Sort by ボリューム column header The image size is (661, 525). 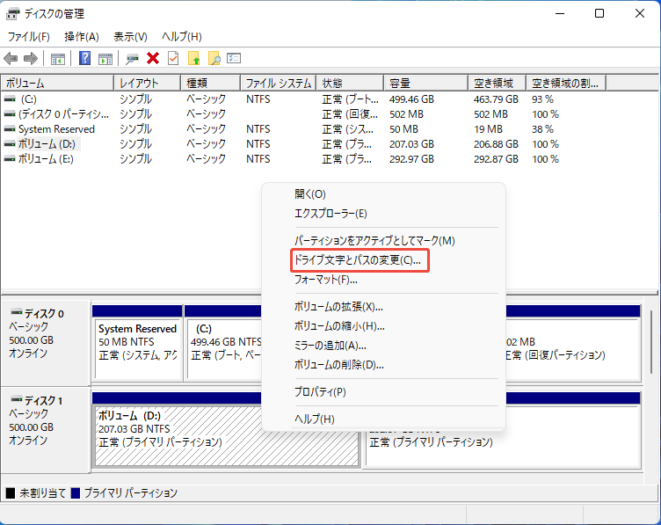pyautogui.click(x=57, y=83)
